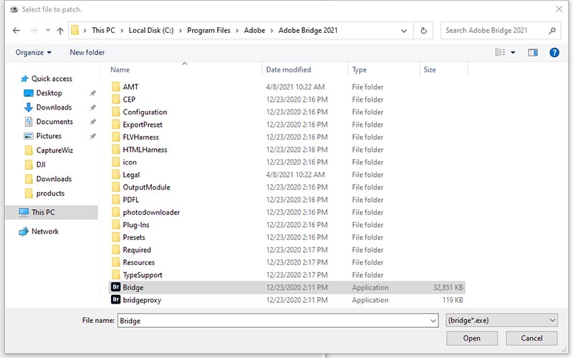The image size is (573, 358).
Task: Click the change view icon
Action: tap(500, 52)
